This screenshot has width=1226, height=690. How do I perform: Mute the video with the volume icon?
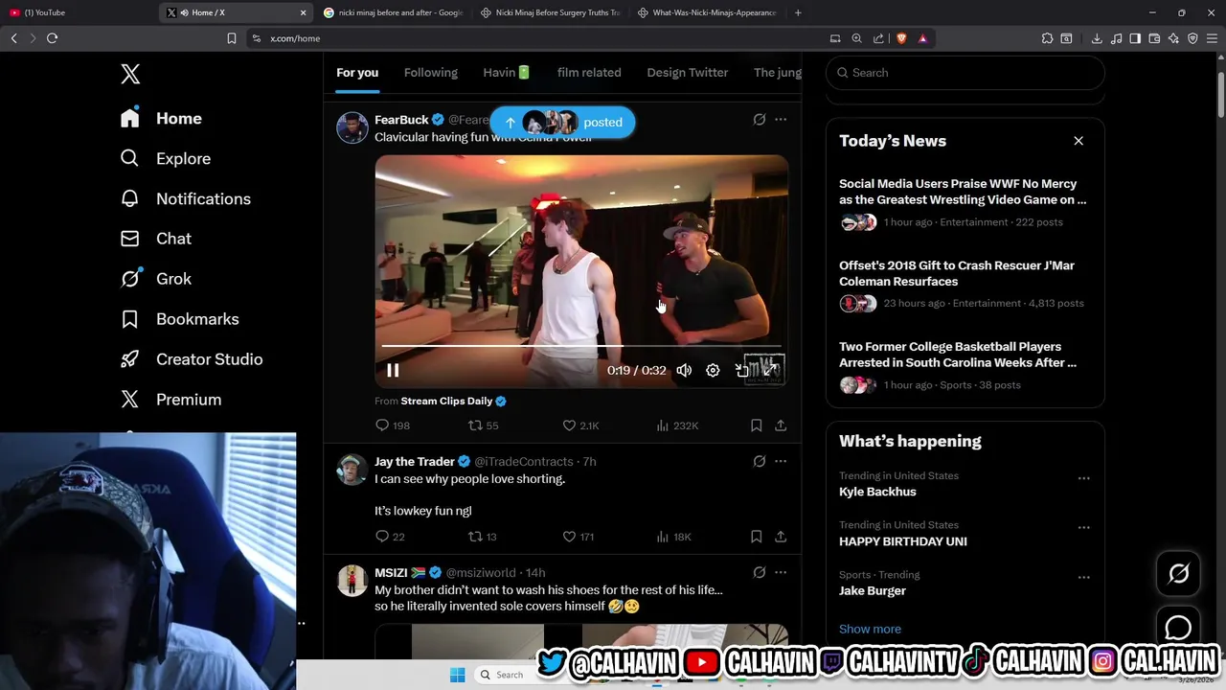click(x=684, y=370)
